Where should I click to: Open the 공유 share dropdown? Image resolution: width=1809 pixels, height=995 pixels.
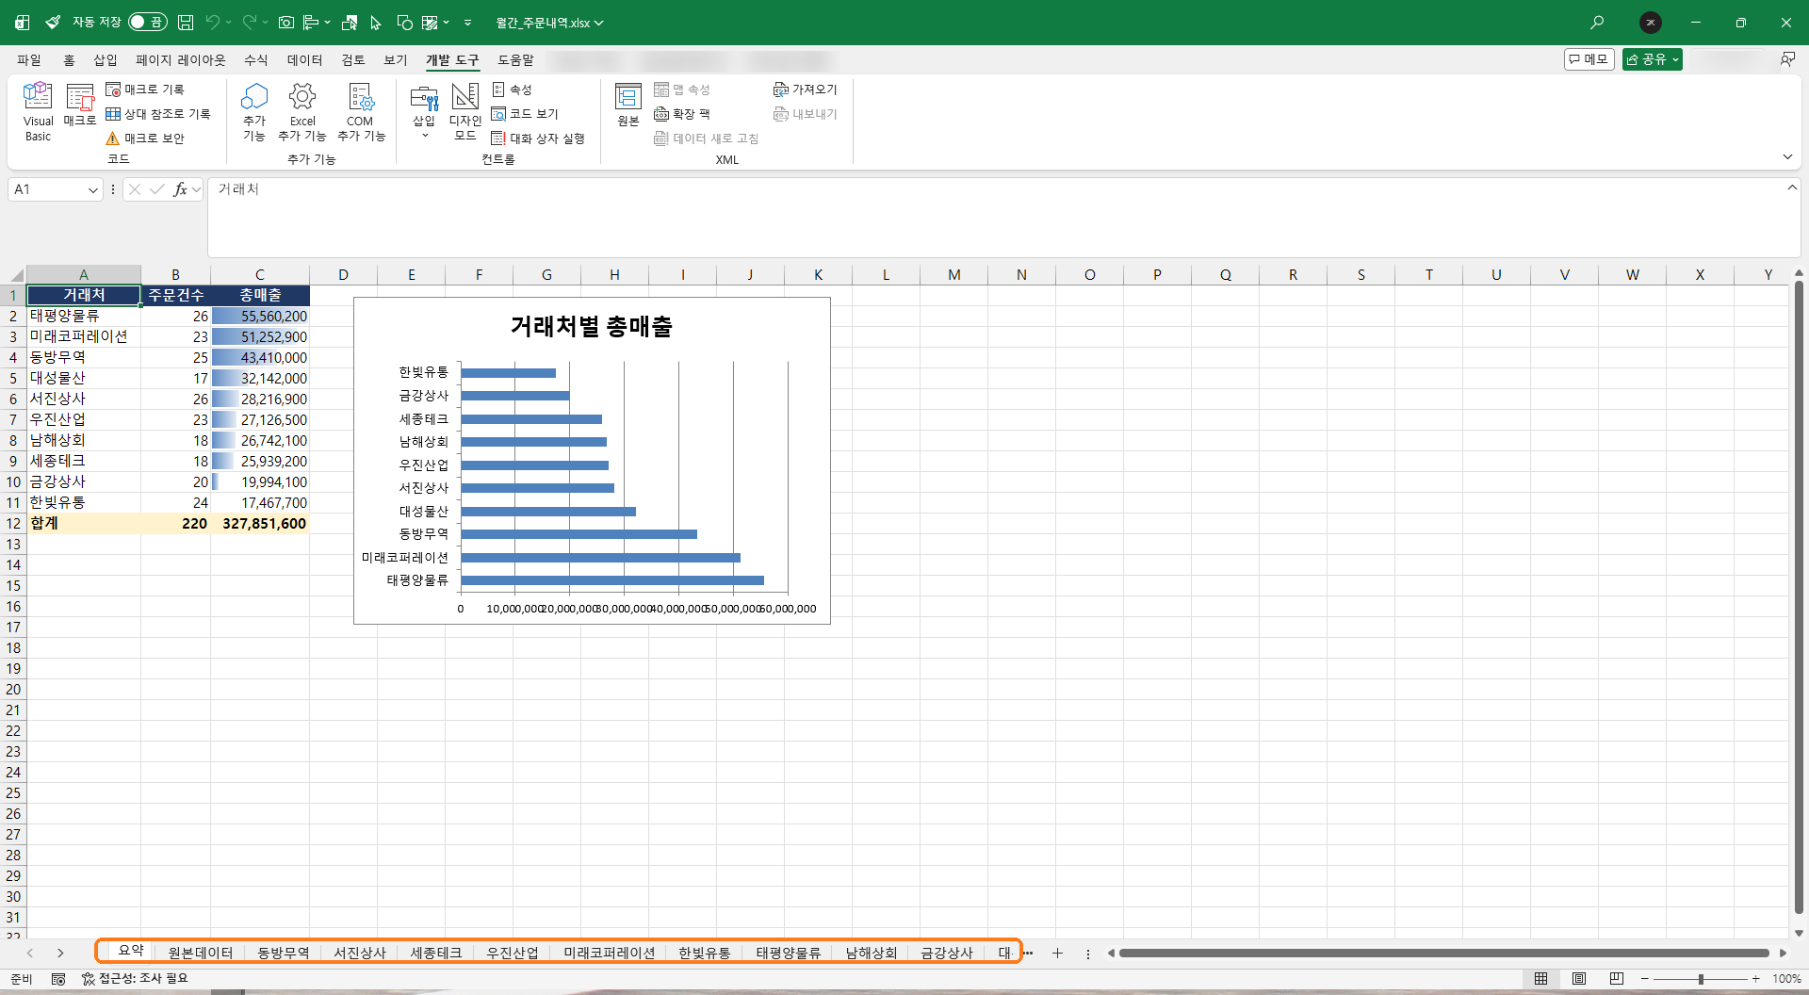(1653, 59)
